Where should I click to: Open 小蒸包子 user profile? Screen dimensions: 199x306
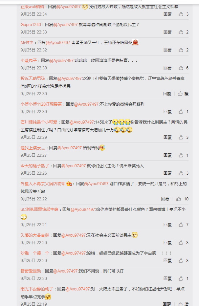click(x=29, y=61)
